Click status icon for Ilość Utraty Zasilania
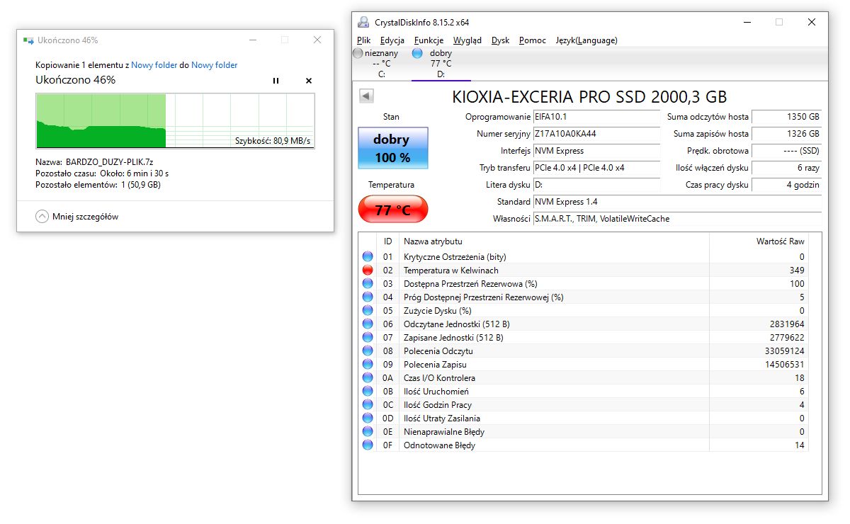Screen dimensions: 850x524 pos(368,418)
